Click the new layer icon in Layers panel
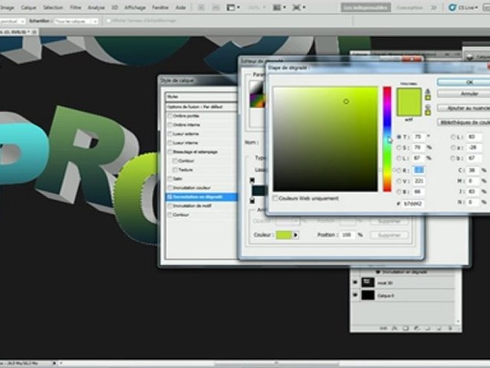490x368 pixels. point(439,328)
